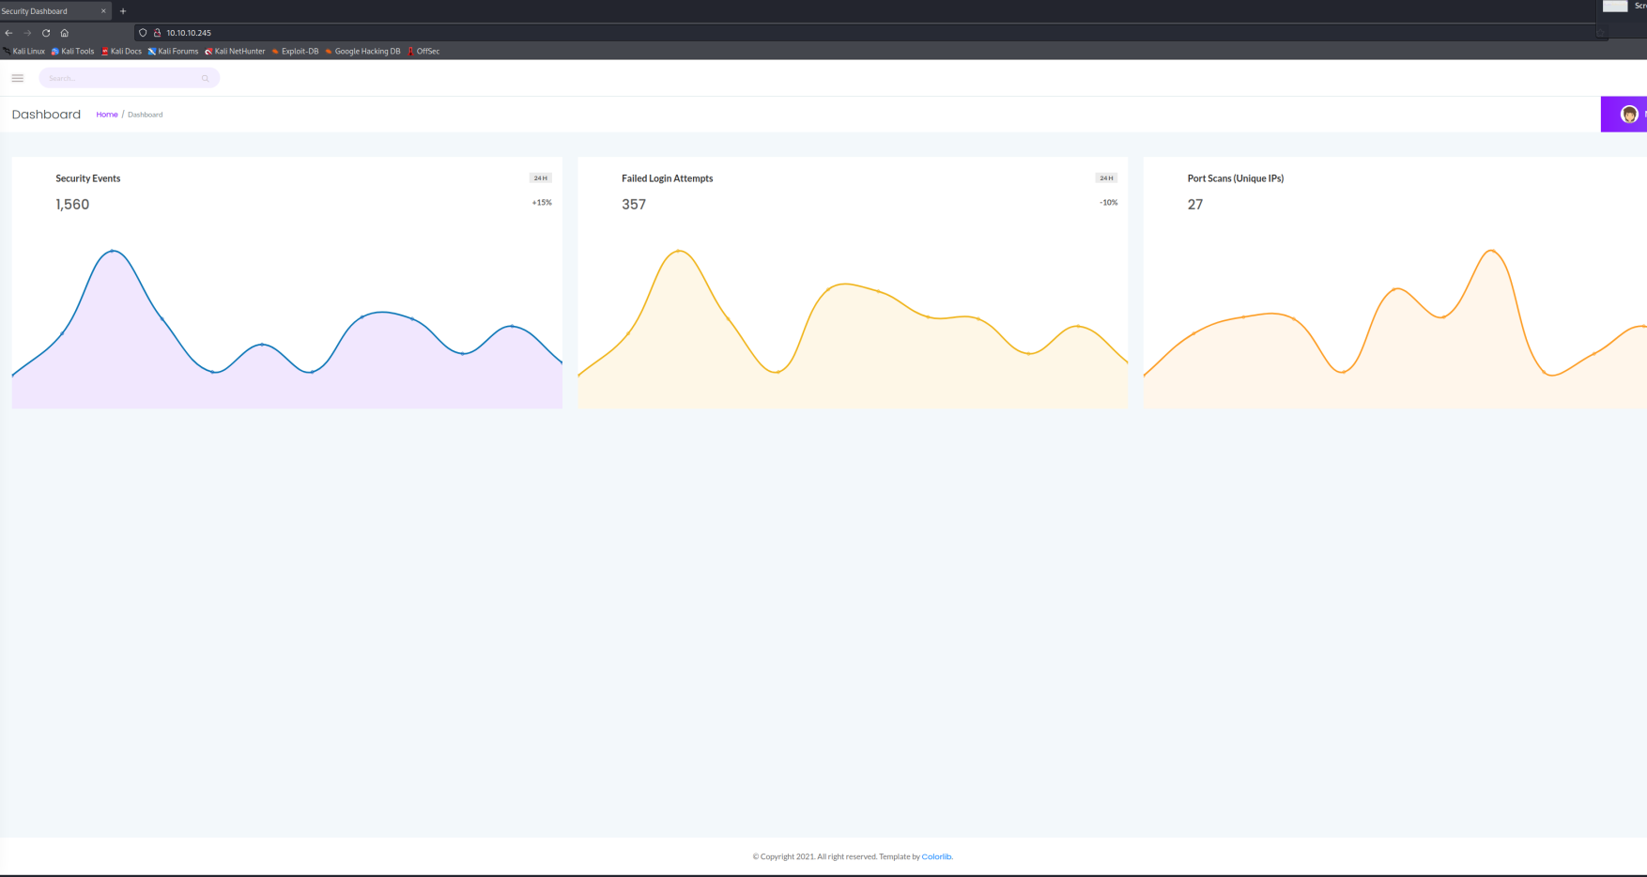The height and width of the screenshot is (877, 1647).
Task: Click the shield tracking protection icon
Action: point(143,33)
